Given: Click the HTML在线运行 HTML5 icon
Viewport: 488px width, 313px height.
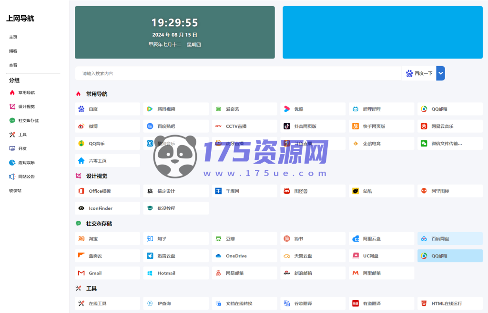Looking at the screenshot, I should pyautogui.click(x=424, y=303).
